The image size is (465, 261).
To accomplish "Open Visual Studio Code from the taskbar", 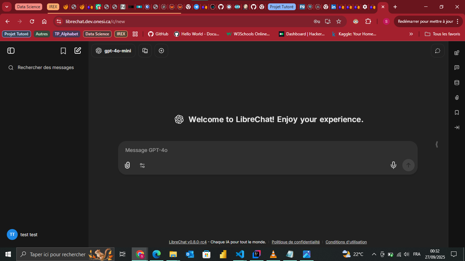I will click(x=240, y=254).
